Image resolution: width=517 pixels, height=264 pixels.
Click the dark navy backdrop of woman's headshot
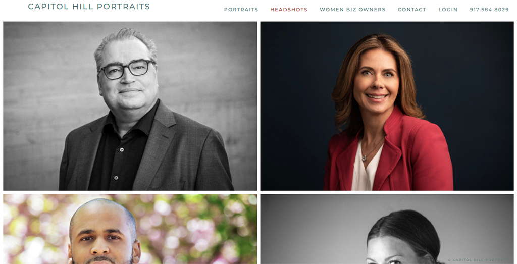[478, 82]
